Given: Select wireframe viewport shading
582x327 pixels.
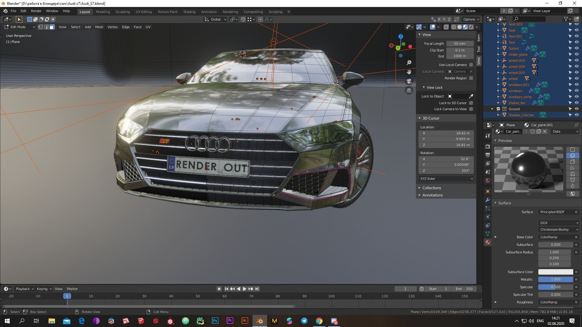Looking at the screenshot, I should (454, 27).
